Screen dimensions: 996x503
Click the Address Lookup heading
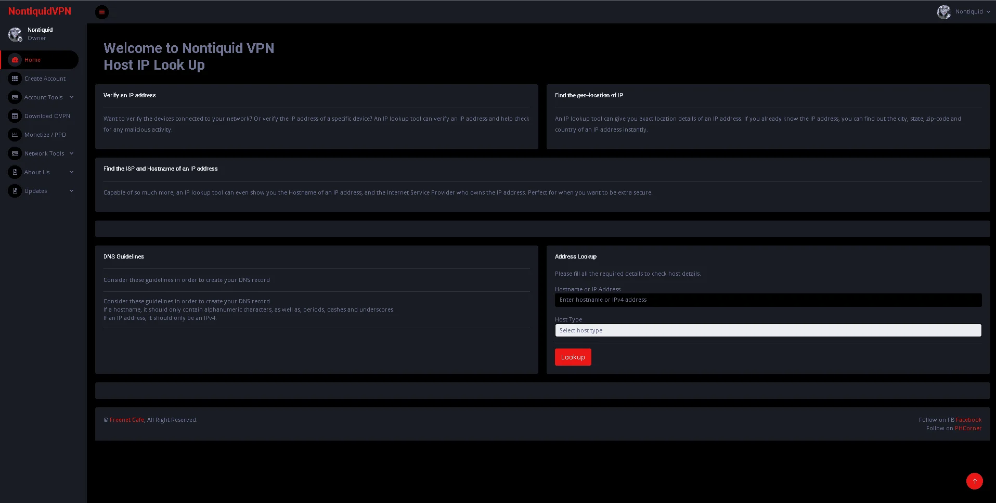576,256
